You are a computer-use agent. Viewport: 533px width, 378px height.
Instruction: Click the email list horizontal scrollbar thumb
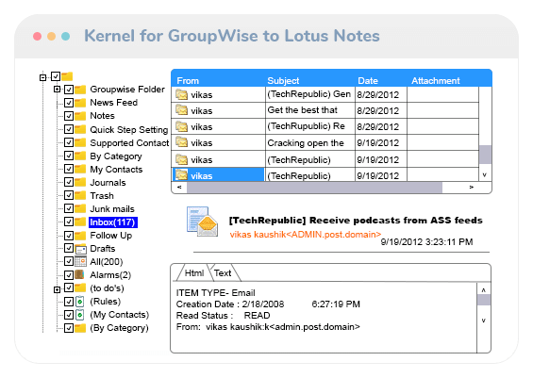pos(314,188)
